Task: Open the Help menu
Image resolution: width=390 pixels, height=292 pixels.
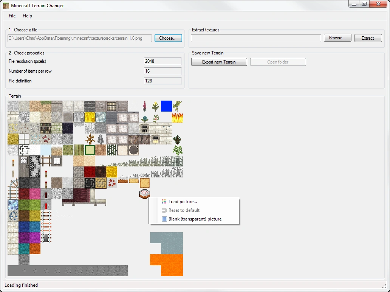Action: 27,16
